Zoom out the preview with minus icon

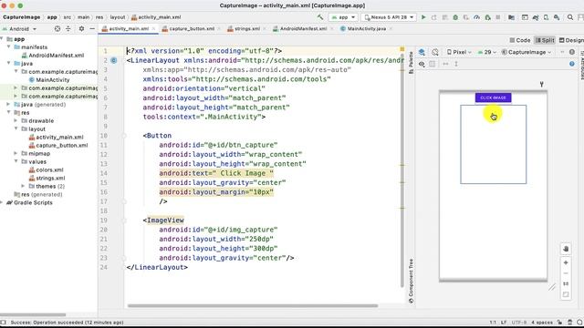[566, 273]
